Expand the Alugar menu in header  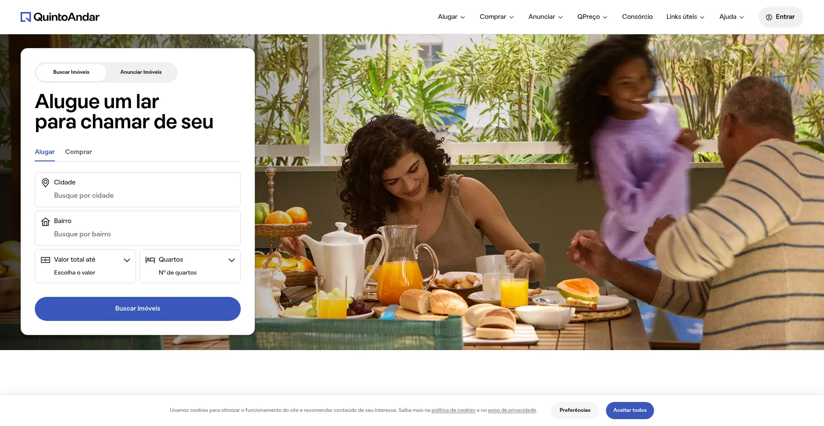451,17
